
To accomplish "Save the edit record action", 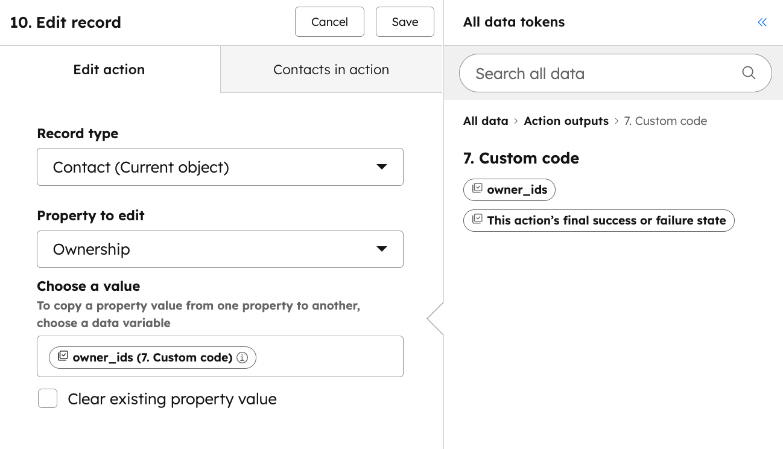I will (x=405, y=22).
